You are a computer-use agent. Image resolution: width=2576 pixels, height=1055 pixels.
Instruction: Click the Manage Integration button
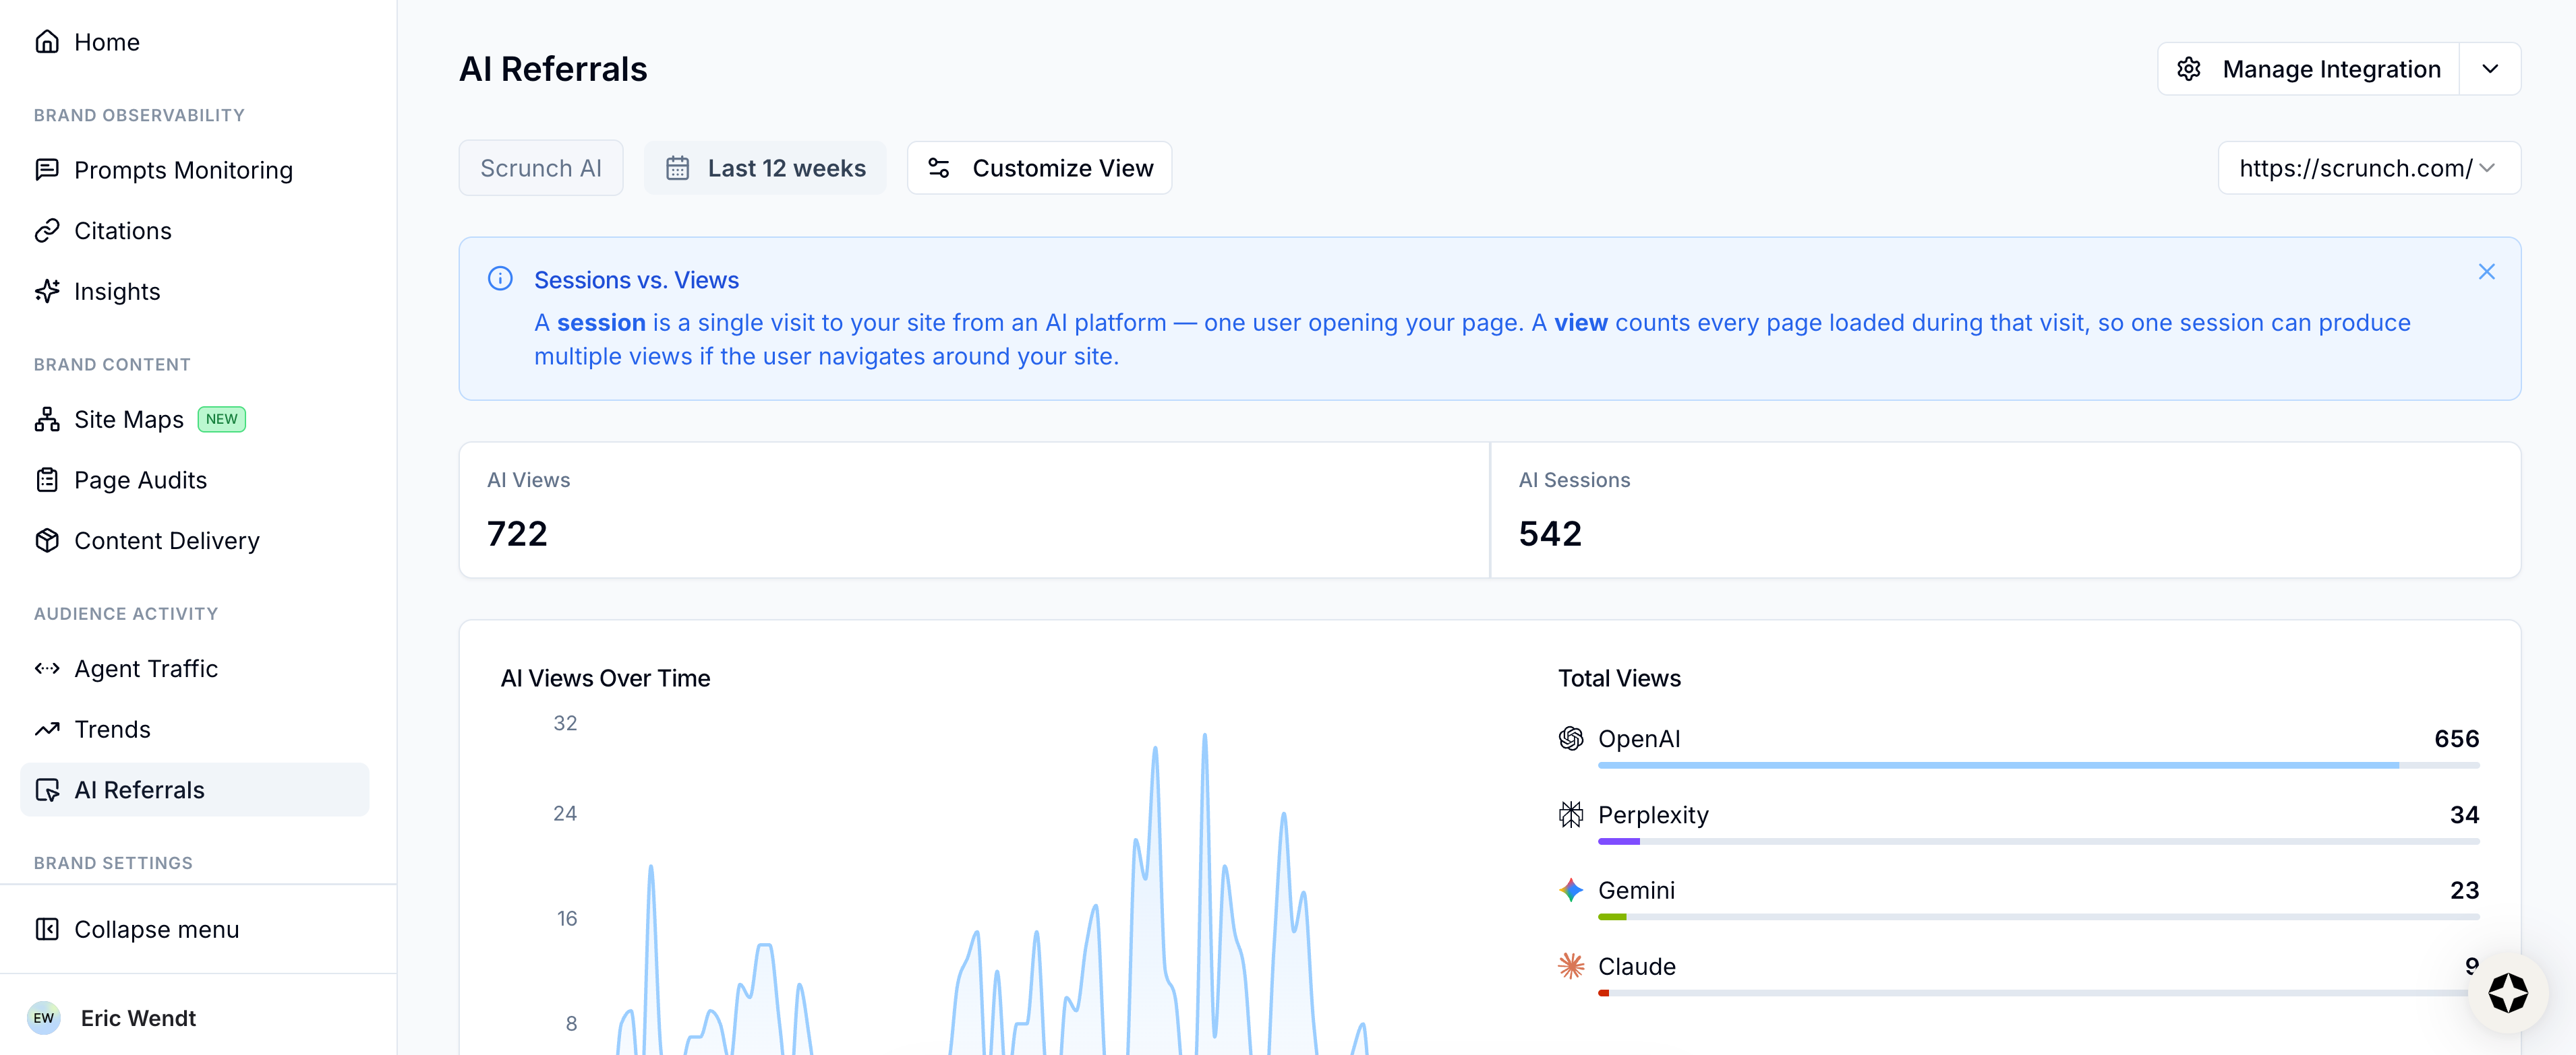[x=2308, y=69]
